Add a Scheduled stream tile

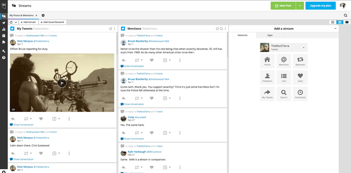click(x=300, y=94)
